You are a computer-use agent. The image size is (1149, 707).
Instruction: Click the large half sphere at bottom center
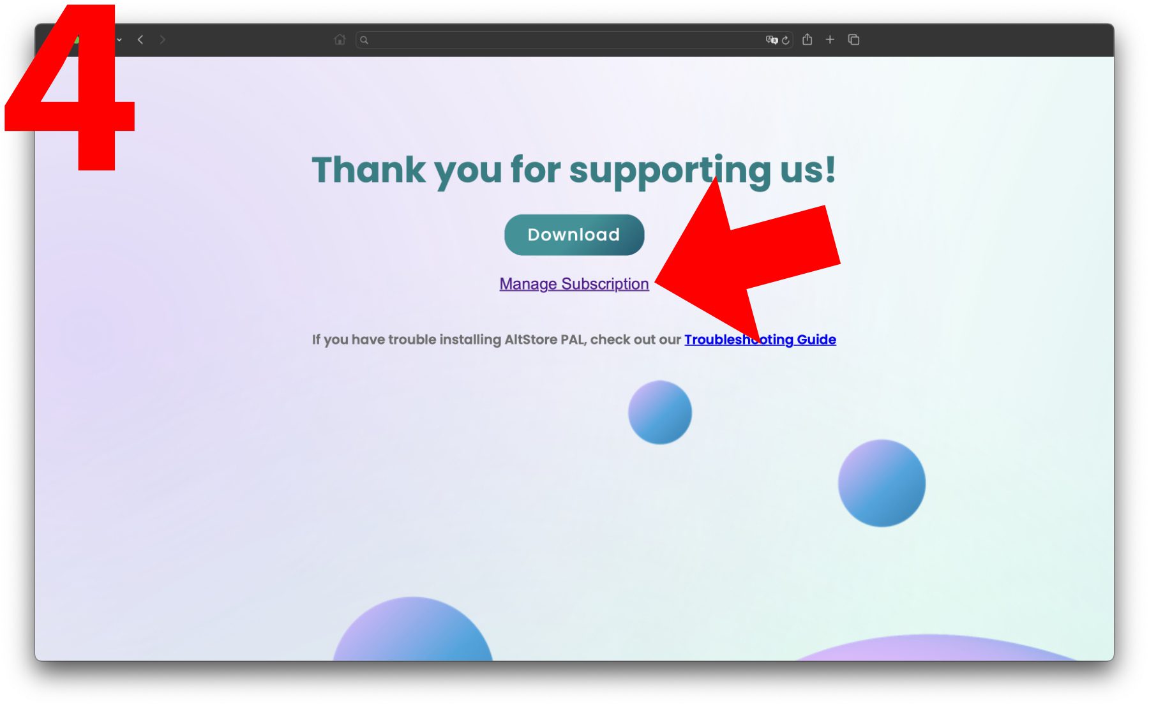tap(413, 629)
